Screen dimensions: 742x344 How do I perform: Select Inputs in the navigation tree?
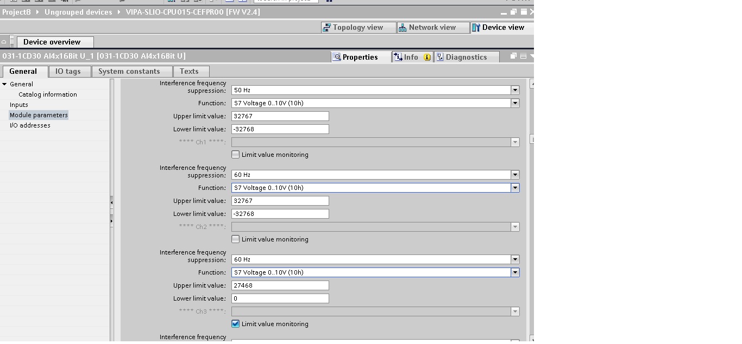pyautogui.click(x=19, y=105)
